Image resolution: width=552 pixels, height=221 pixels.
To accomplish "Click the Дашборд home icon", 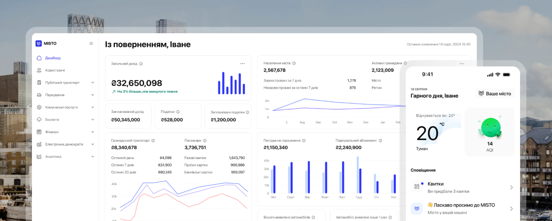I will click(x=39, y=58).
